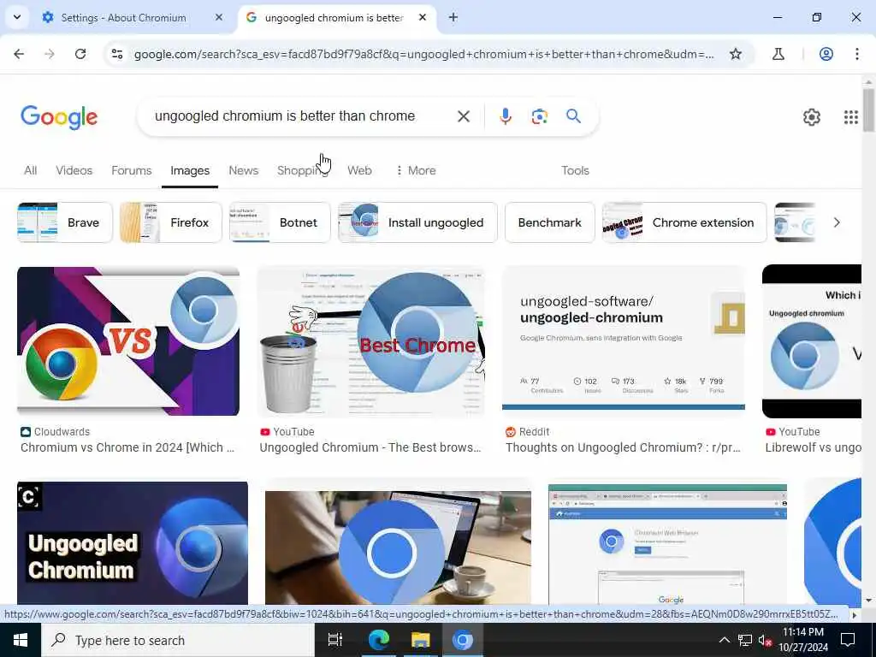This screenshot has width=876, height=657.
Task: Select the Chromium taskbar icon
Action: point(462,640)
